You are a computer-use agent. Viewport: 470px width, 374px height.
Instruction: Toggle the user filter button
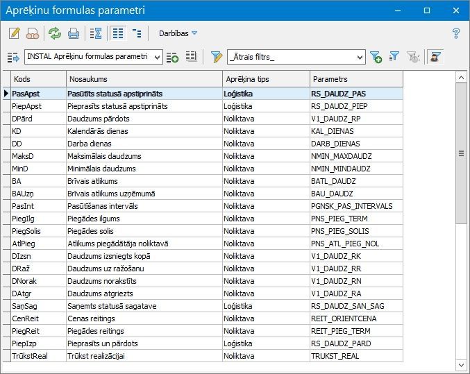point(435,57)
